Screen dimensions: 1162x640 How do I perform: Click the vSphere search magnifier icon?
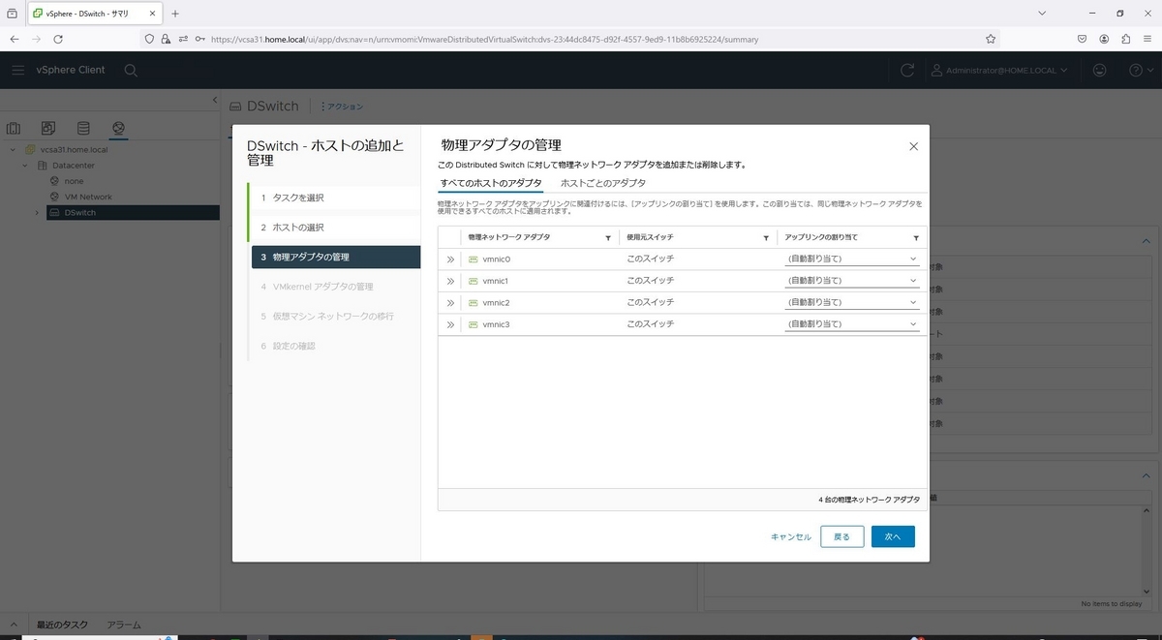coord(131,70)
